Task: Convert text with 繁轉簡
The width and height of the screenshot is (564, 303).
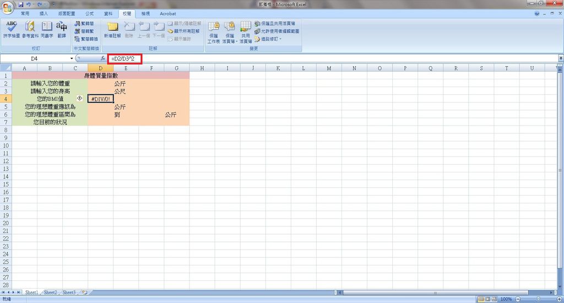Action: 84,23
